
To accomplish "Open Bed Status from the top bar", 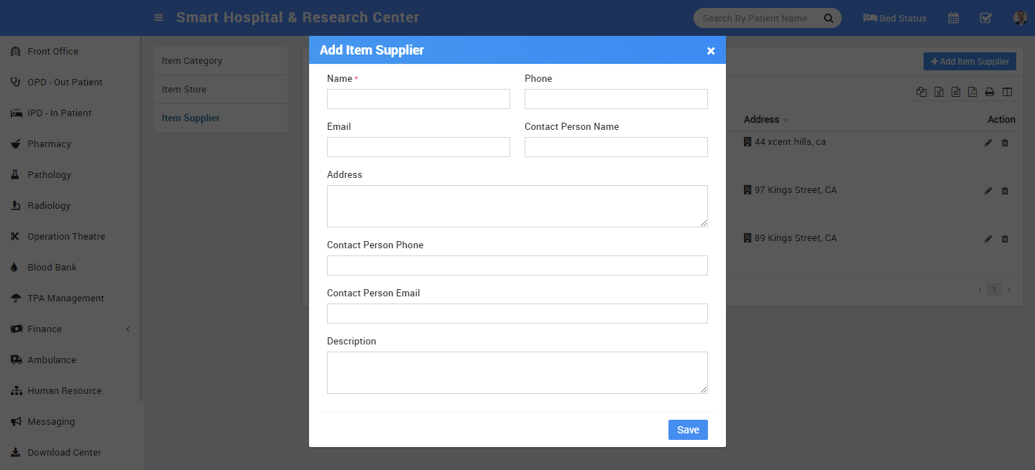I will [895, 18].
